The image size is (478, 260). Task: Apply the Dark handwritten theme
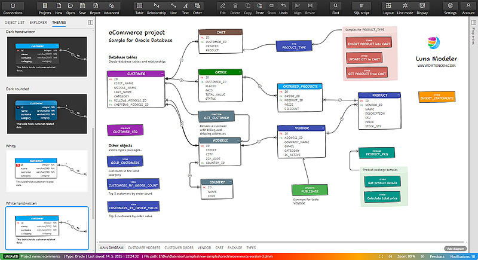47,57
